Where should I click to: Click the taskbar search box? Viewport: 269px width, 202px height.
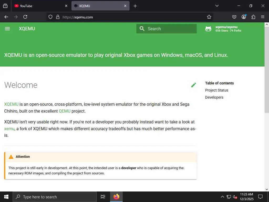point(55,197)
